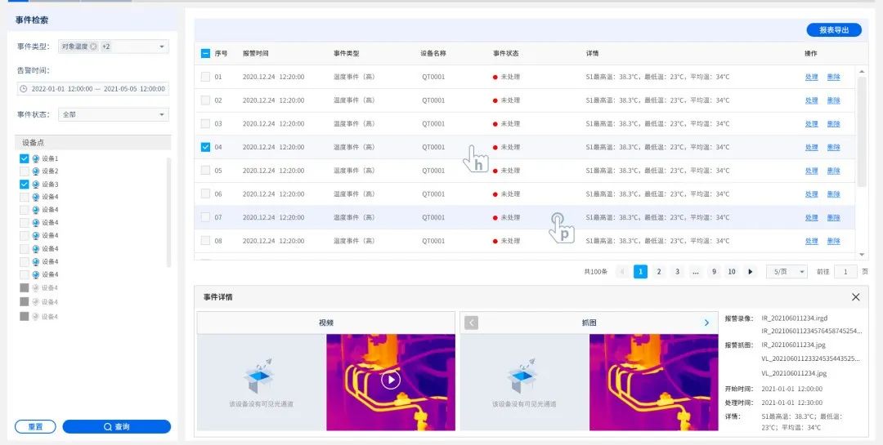Click 处理 link in row 03

(812, 124)
